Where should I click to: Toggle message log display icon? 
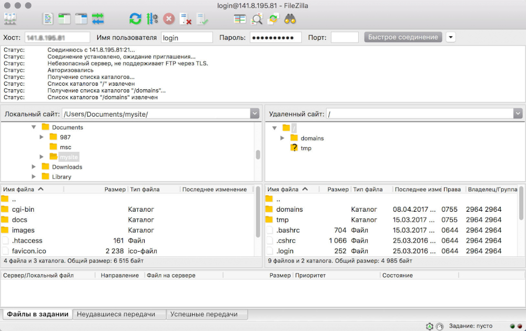click(x=48, y=19)
